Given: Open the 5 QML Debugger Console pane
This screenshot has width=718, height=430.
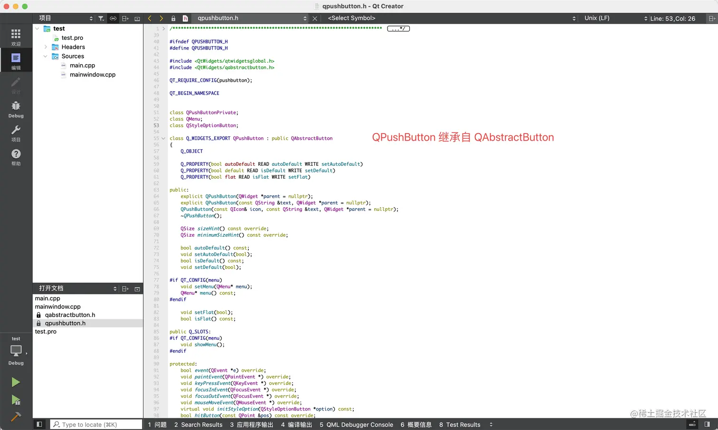Looking at the screenshot, I should (356, 425).
